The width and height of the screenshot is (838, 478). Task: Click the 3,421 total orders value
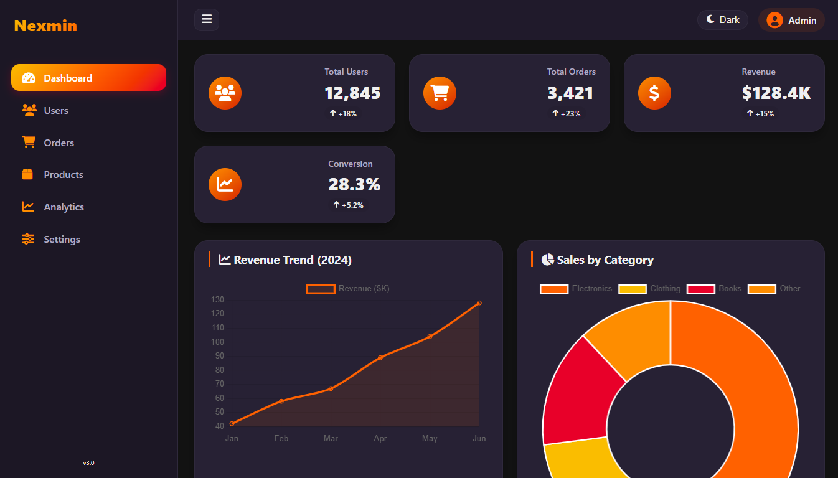(570, 93)
